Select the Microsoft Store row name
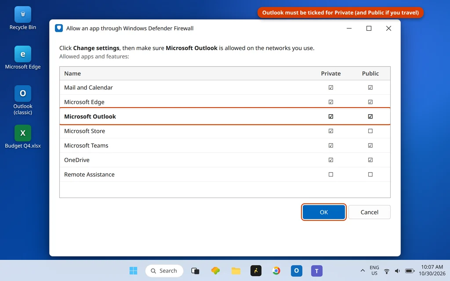Screen dimensions: 450x281 [x=84, y=131]
